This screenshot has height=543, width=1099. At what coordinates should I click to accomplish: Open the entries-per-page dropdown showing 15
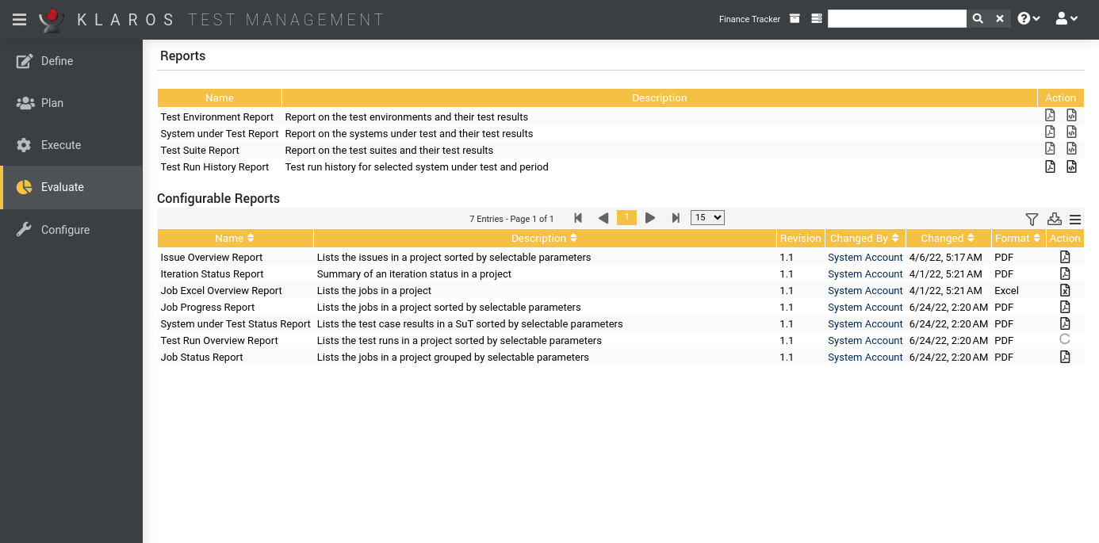click(x=706, y=217)
